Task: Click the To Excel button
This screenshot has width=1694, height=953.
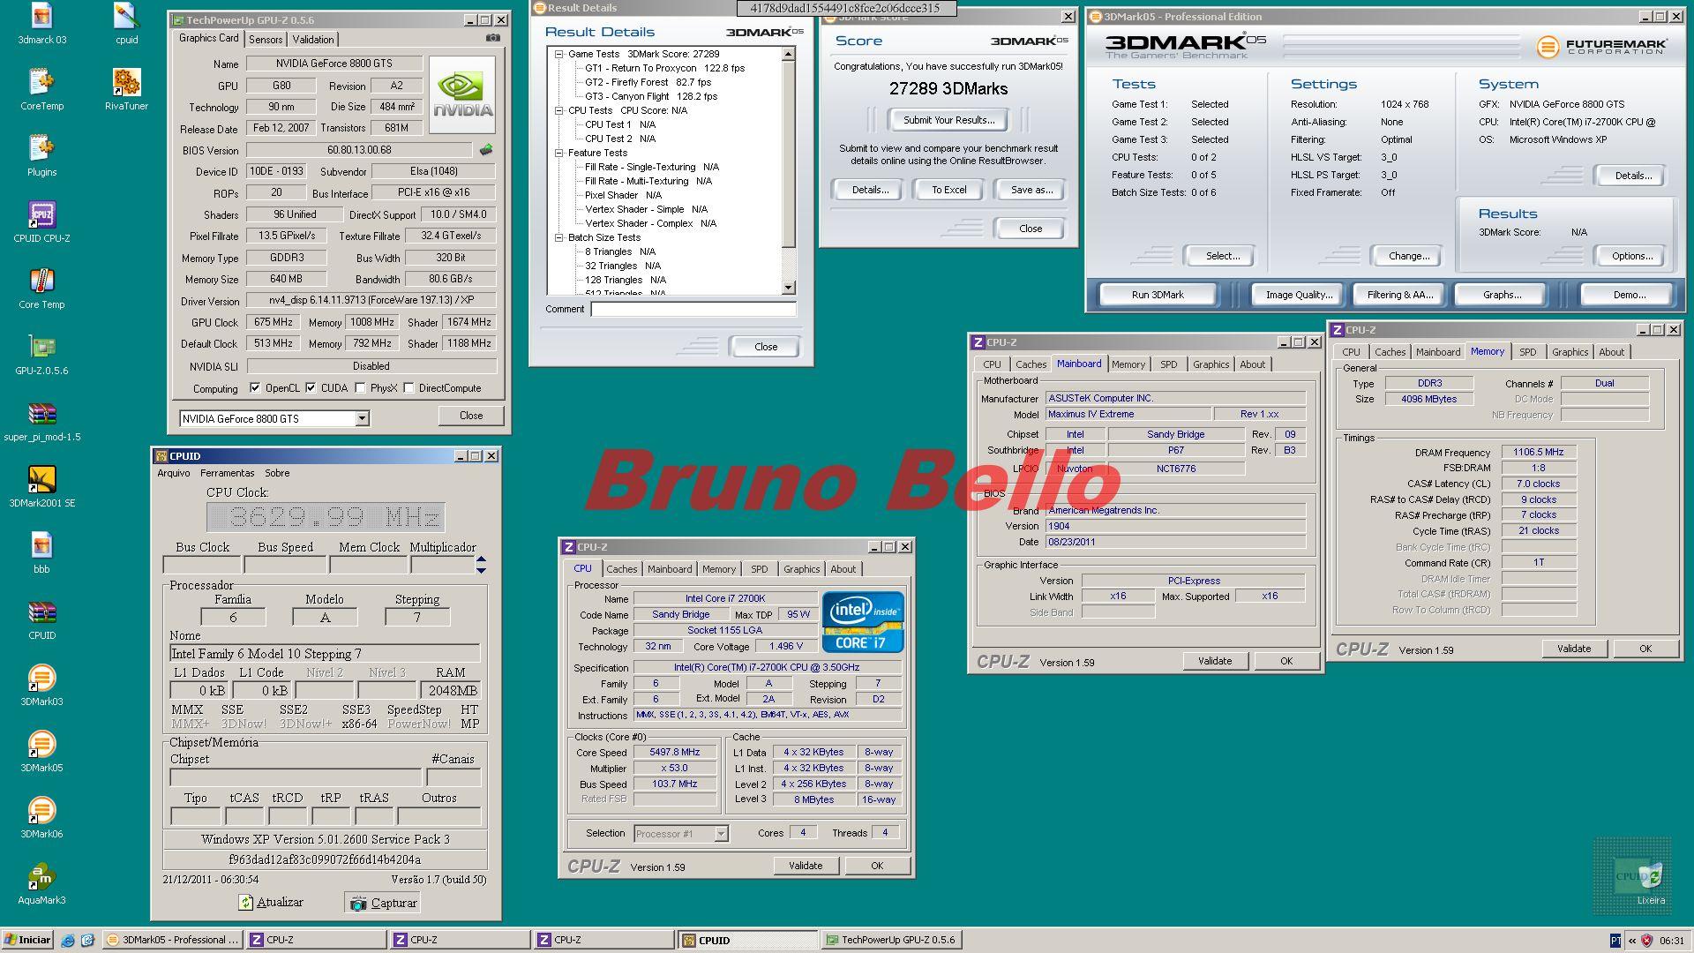Action: pyautogui.click(x=948, y=190)
